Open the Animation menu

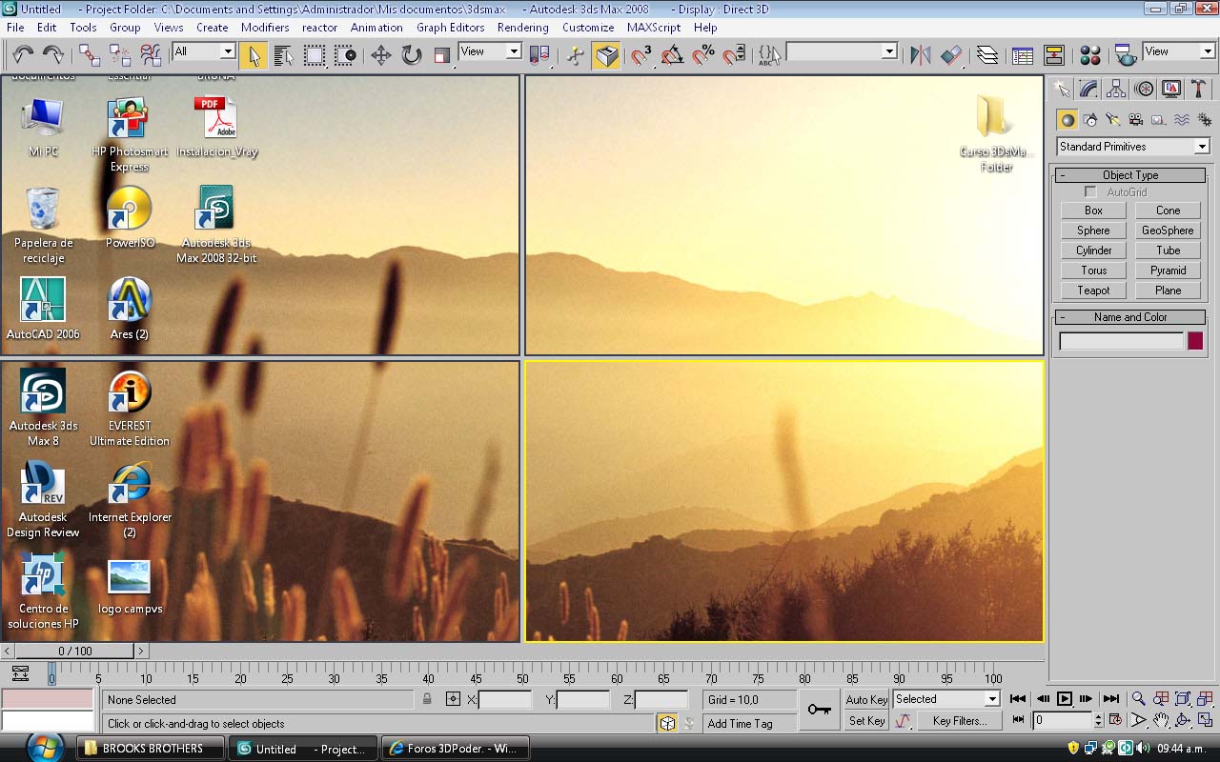(376, 28)
